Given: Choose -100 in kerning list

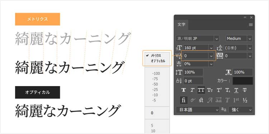Looking at the screenshot, I should click(156, 74).
